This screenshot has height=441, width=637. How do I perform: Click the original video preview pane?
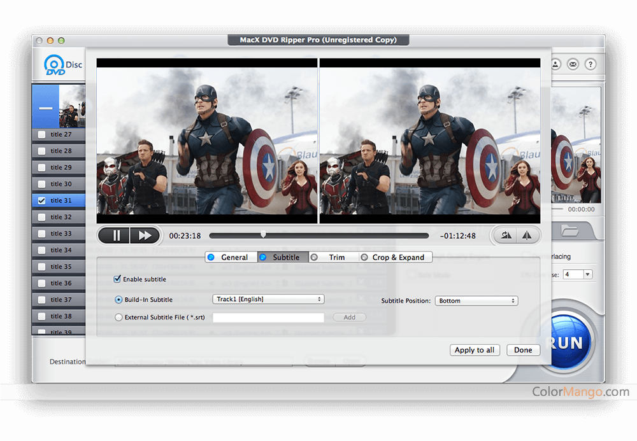[207, 141]
